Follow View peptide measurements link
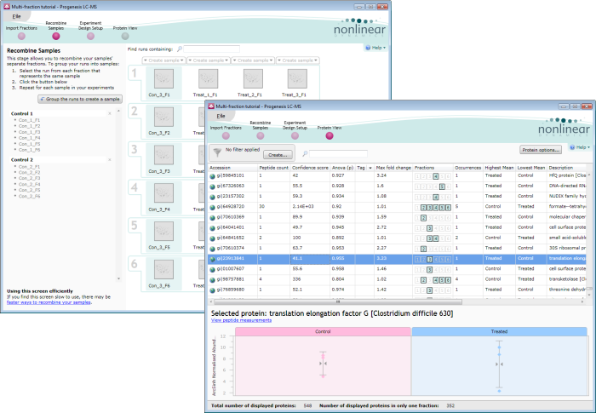The height and width of the screenshot is (413, 596). [x=241, y=320]
